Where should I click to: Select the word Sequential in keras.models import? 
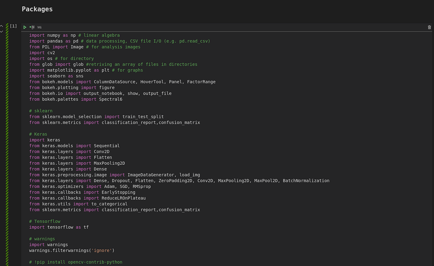[x=107, y=146]
